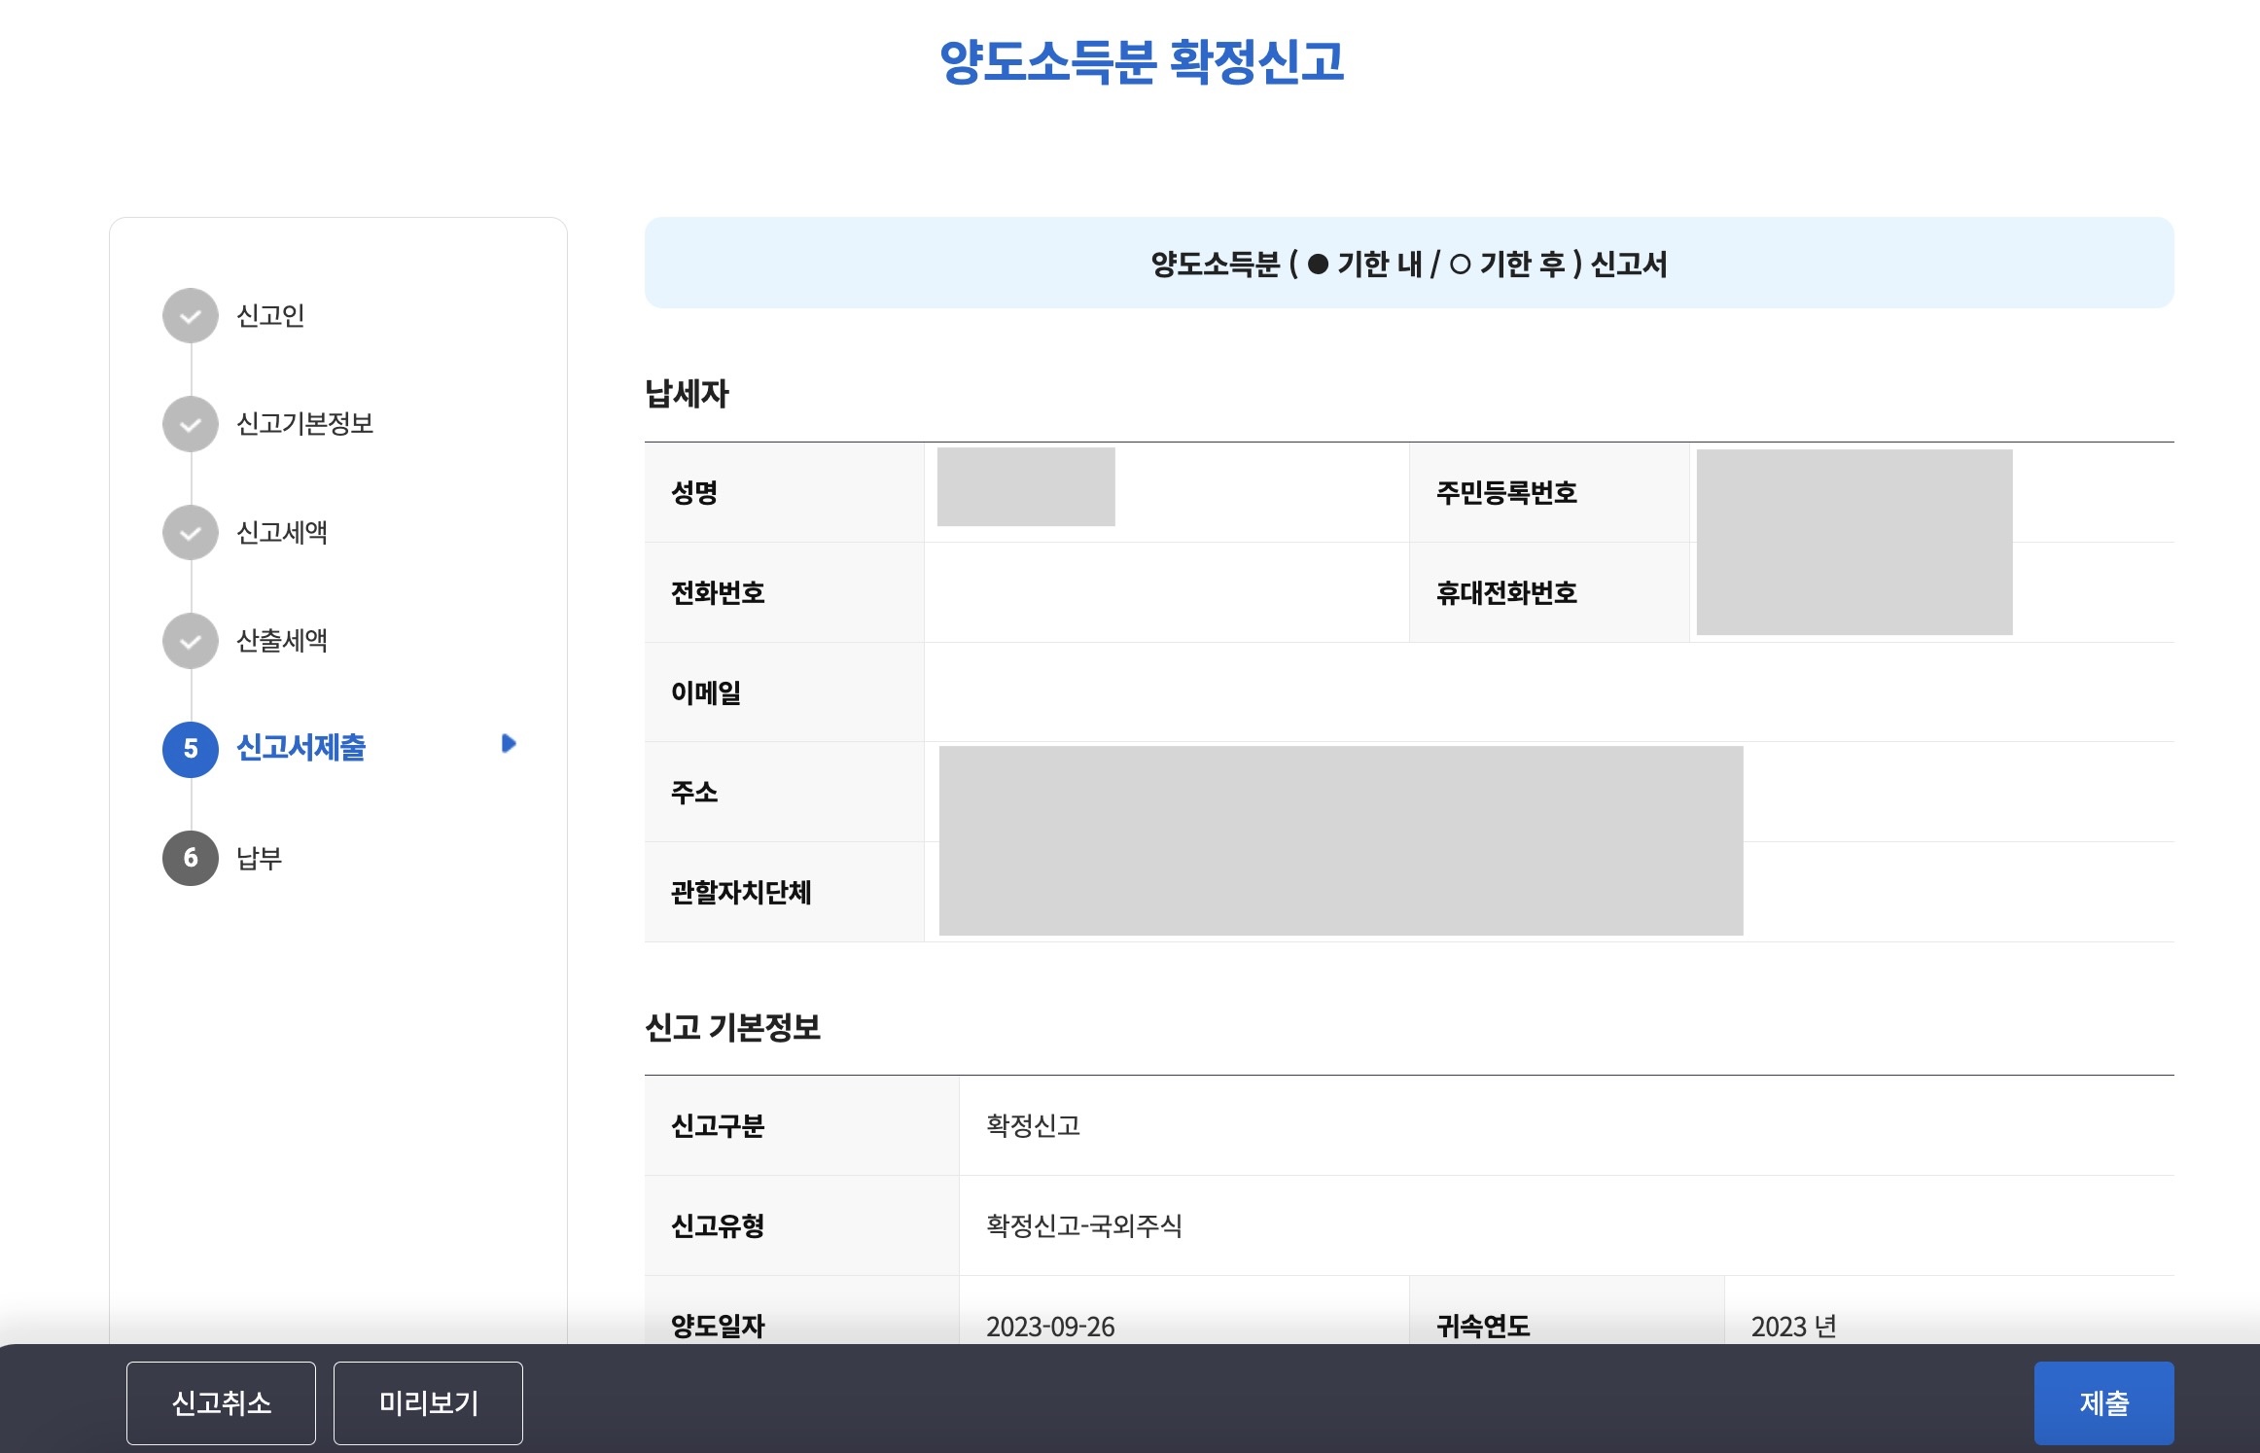The width and height of the screenshot is (2260, 1453).
Task: Submit with the blue 제출 button
Action: pos(2102,1402)
